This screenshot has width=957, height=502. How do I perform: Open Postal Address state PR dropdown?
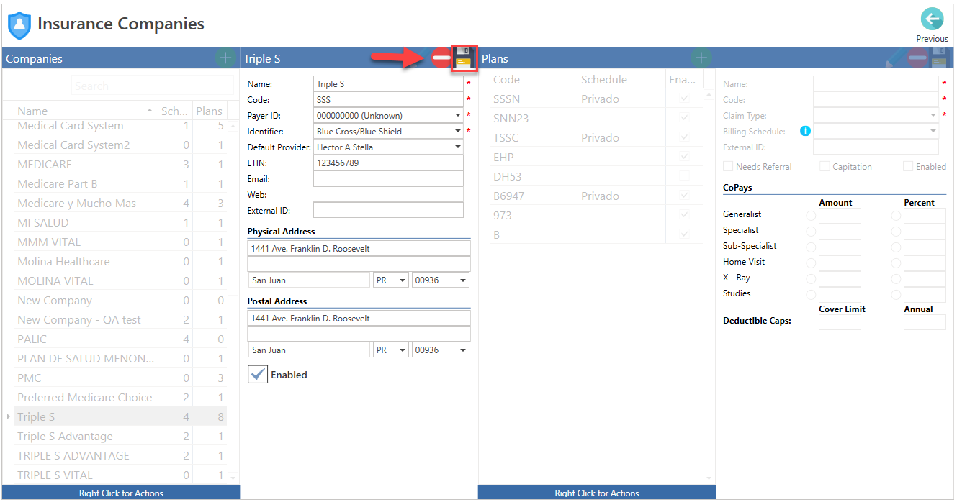click(x=402, y=350)
